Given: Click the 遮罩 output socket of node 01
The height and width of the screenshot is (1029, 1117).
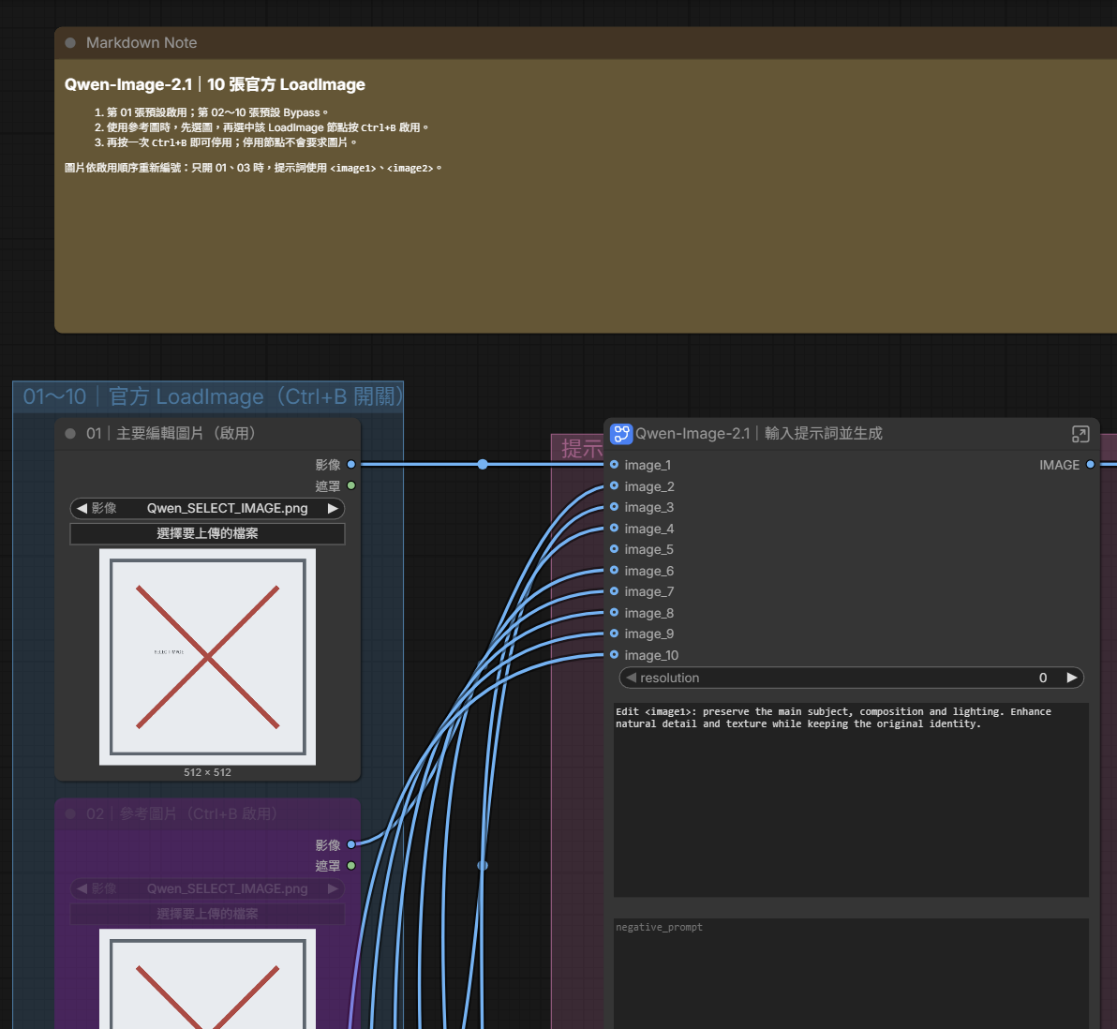Looking at the screenshot, I should [x=351, y=486].
